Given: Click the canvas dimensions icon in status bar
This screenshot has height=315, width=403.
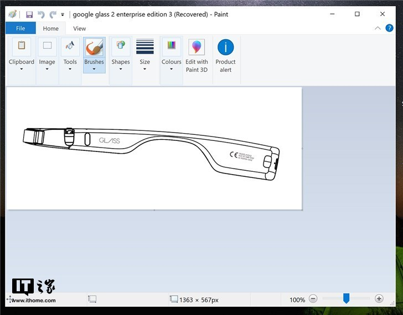Looking at the screenshot, I should (x=173, y=299).
